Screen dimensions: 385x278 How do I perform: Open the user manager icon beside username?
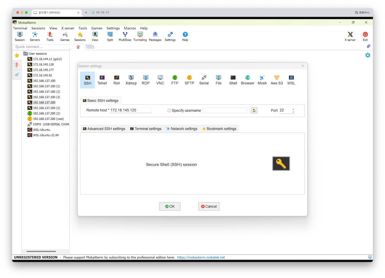tap(254, 110)
